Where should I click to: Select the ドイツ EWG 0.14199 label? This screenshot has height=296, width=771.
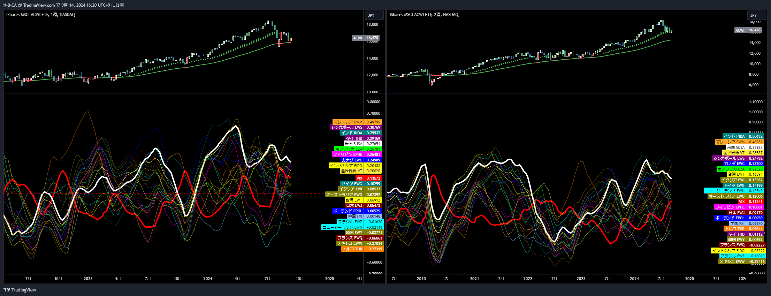[x=743, y=185]
